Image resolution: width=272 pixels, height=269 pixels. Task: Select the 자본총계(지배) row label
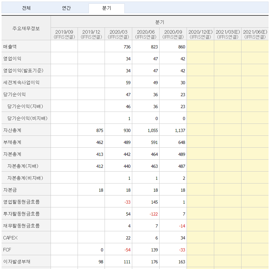[x=23, y=166]
